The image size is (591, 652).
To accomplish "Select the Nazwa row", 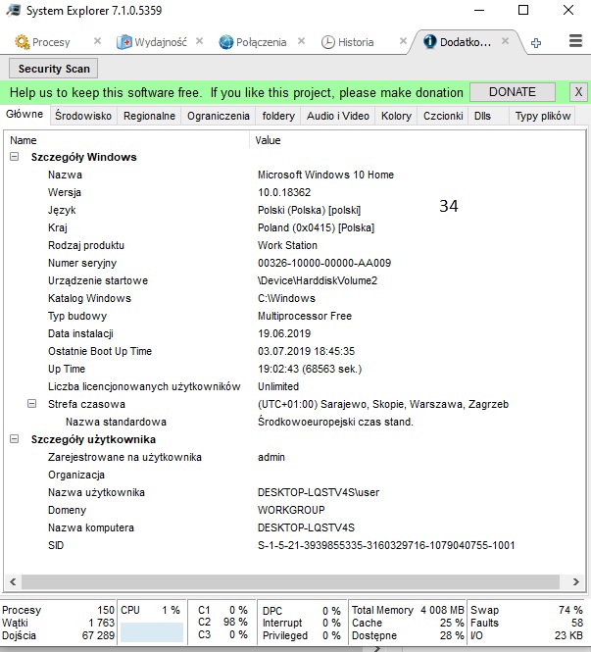I will (x=294, y=175).
